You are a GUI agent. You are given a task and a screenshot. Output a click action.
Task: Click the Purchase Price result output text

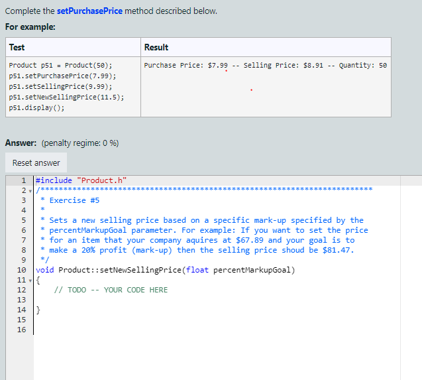(x=266, y=65)
